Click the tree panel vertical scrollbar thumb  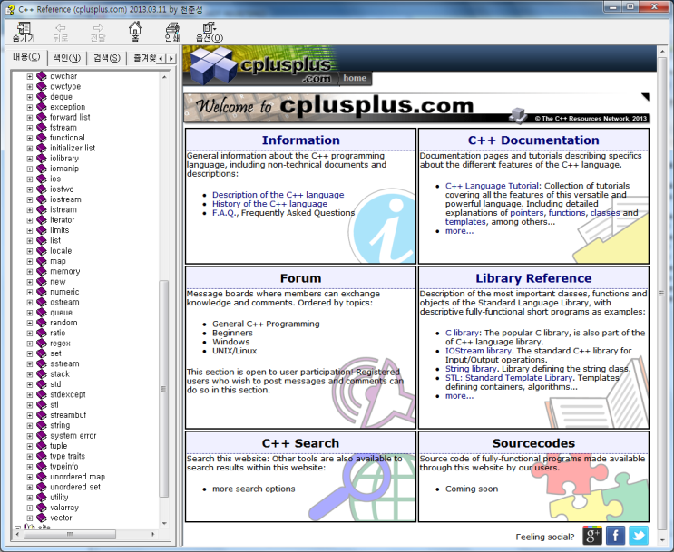164,388
